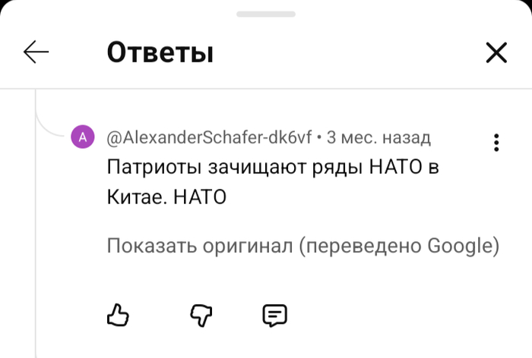Click the "Ответы" header title
Viewport: 532px width, 358px height.
click(x=160, y=52)
